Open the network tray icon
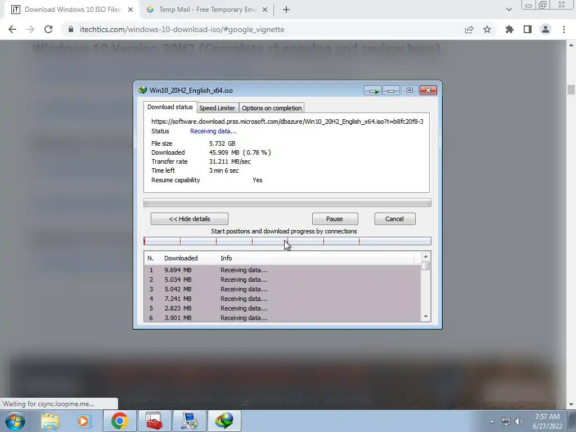This screenshot has width=576, height=432. tap(506, 421)
